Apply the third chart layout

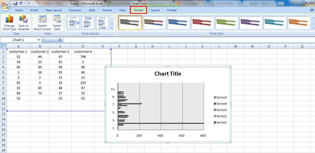coord(102,23)
